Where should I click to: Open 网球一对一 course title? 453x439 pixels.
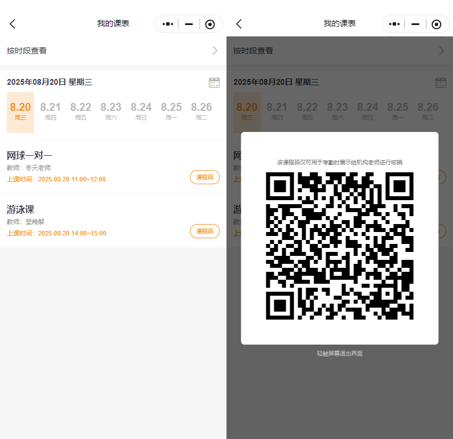click(30, 156)
